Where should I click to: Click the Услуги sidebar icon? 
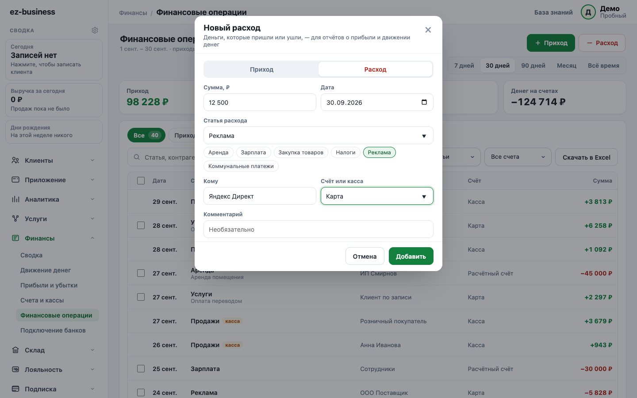15,219
